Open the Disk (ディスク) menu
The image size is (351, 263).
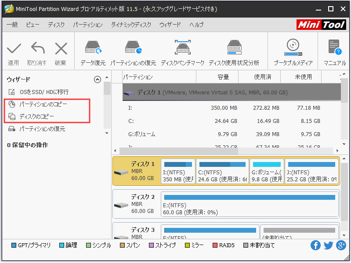point(56,25)
